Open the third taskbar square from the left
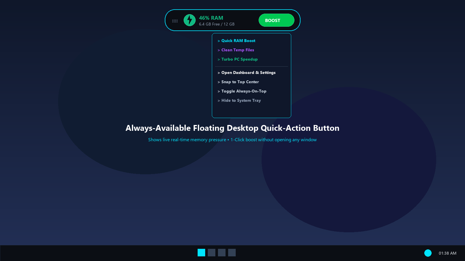The height and width of the screenshot is (261, 465). pos(222,253)
